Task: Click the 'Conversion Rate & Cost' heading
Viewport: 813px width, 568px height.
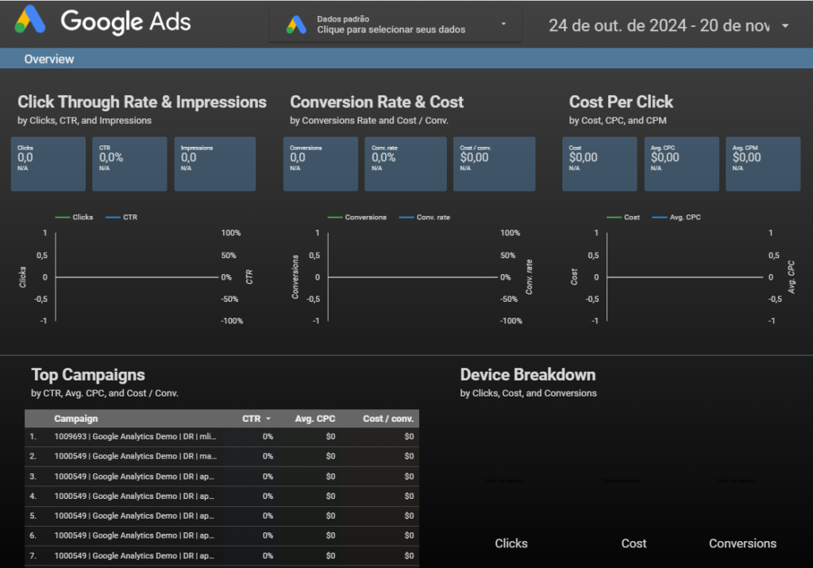Action: tap(377, 102)
